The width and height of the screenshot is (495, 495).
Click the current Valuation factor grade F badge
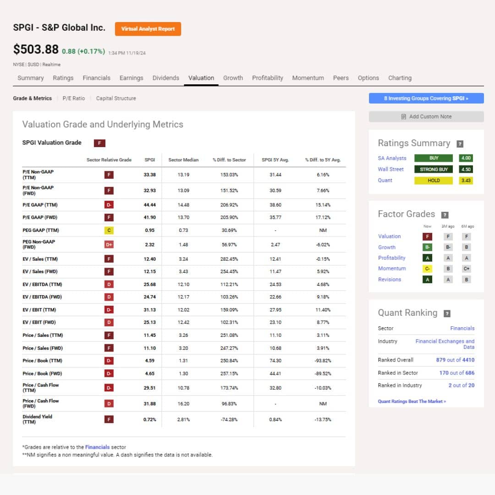click(428, 237)
